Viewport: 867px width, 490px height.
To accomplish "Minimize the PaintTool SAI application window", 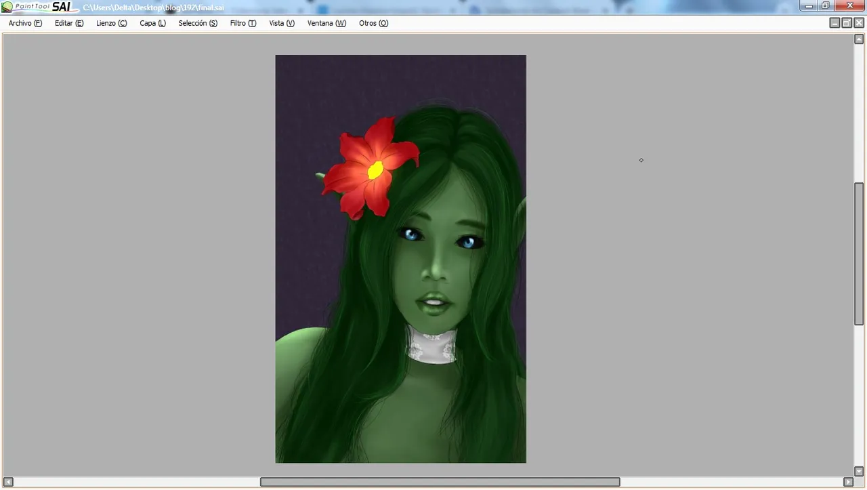I will (809, 5).
